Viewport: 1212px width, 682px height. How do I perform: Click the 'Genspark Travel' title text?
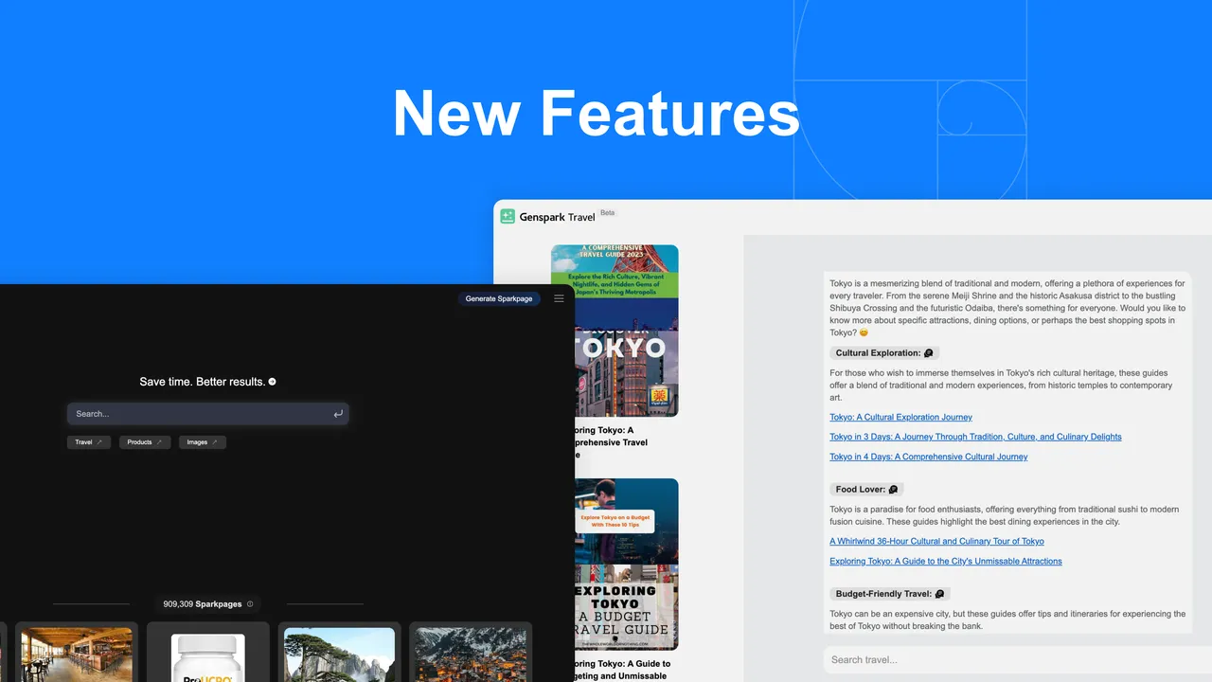(x=557, y=217)
